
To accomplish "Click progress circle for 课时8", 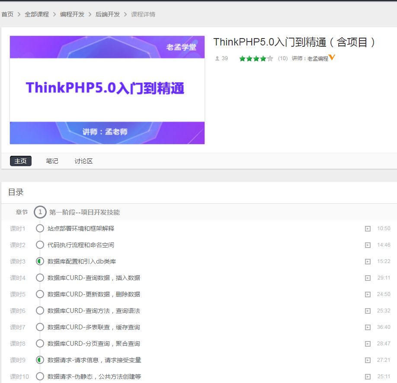I will (40, 344).
